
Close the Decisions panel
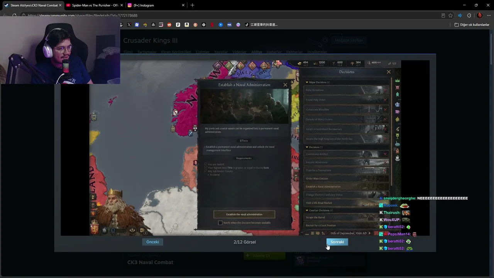tap(389, 72)
